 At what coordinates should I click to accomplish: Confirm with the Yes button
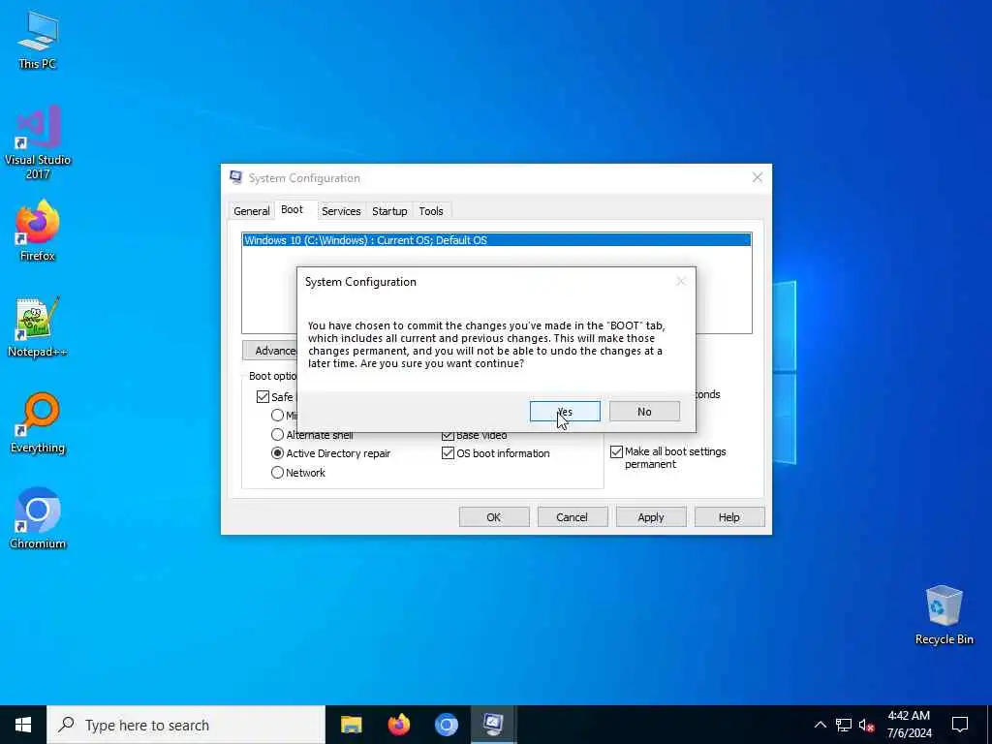565,411
